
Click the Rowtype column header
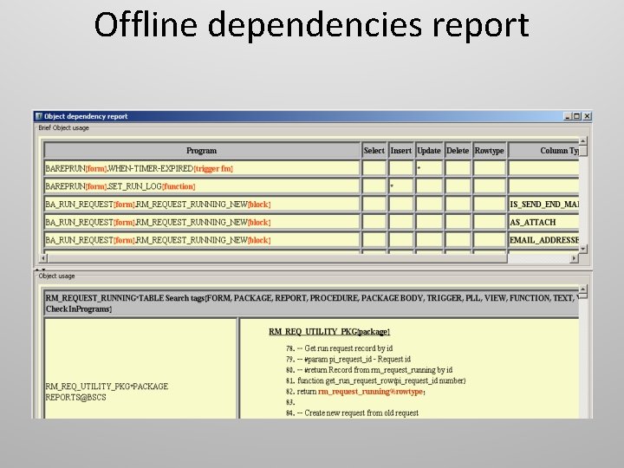(x=489, y=151)
